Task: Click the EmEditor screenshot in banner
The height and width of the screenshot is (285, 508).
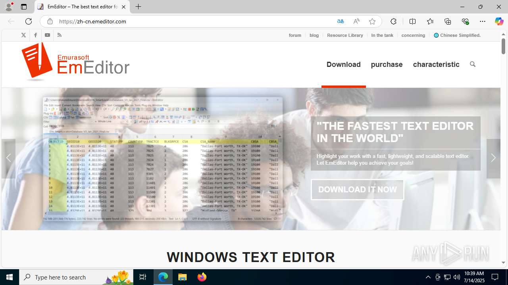Action: pyautogui.click(x=163, y=159)
